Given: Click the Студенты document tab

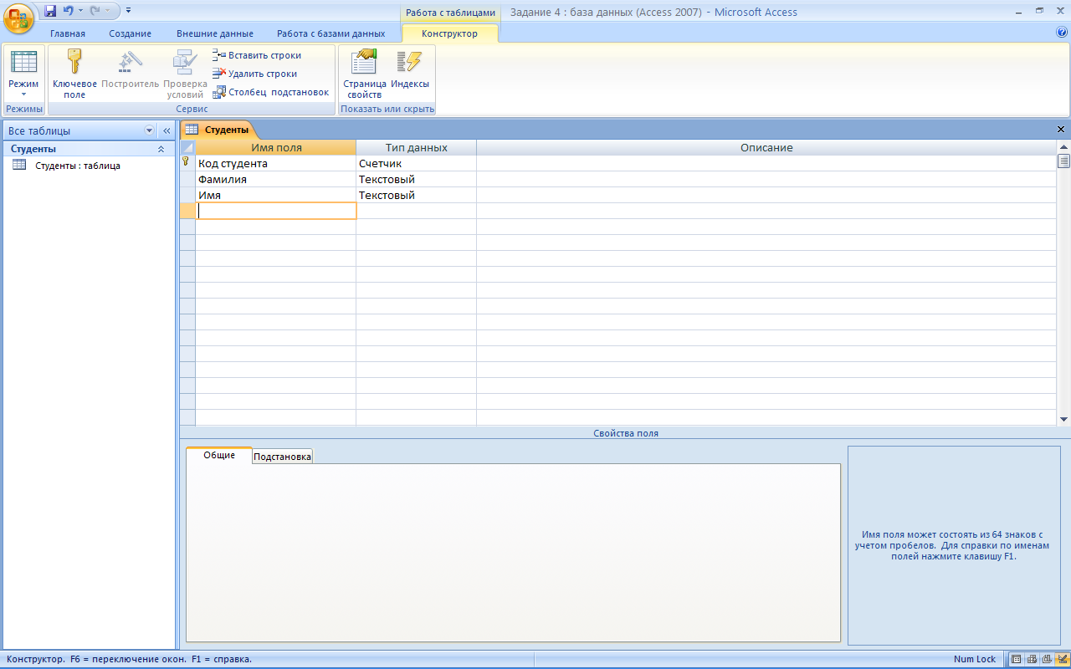Looking at the screenshot, I should click(x=218, y=130).
